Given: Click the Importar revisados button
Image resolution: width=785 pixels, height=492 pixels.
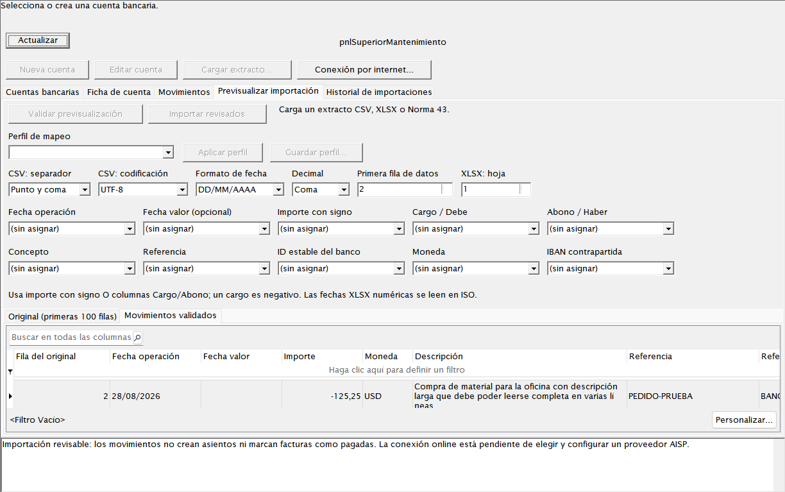Looking at the screenshot, I should click(207, 114).
